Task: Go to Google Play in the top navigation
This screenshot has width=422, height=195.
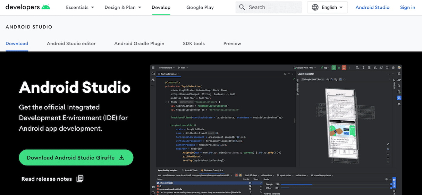Action: [200, 7]
